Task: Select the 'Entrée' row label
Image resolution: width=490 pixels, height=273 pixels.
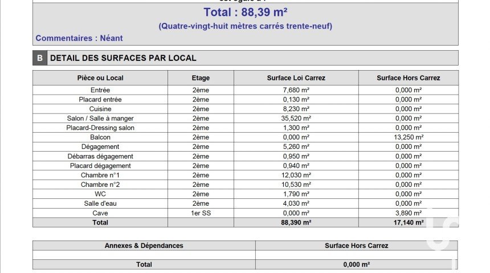Action: click(100, 90)
